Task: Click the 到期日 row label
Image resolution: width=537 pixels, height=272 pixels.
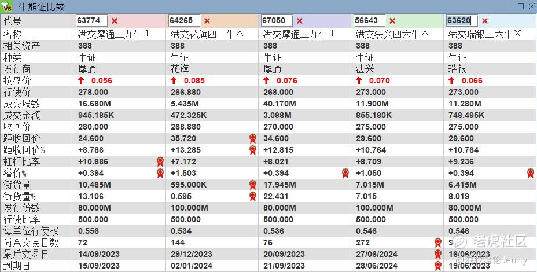Action: point(17,266)
